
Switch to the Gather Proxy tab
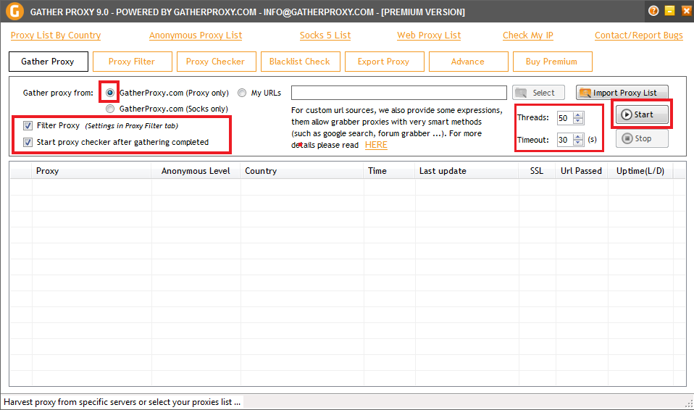click(49, 62)
